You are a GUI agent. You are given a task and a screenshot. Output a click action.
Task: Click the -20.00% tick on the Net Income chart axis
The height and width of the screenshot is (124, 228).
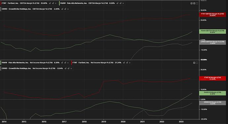tap(204, 119)
